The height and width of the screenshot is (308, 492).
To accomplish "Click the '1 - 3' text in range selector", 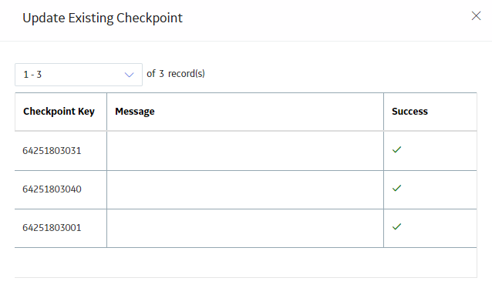I will coord(32,75).
